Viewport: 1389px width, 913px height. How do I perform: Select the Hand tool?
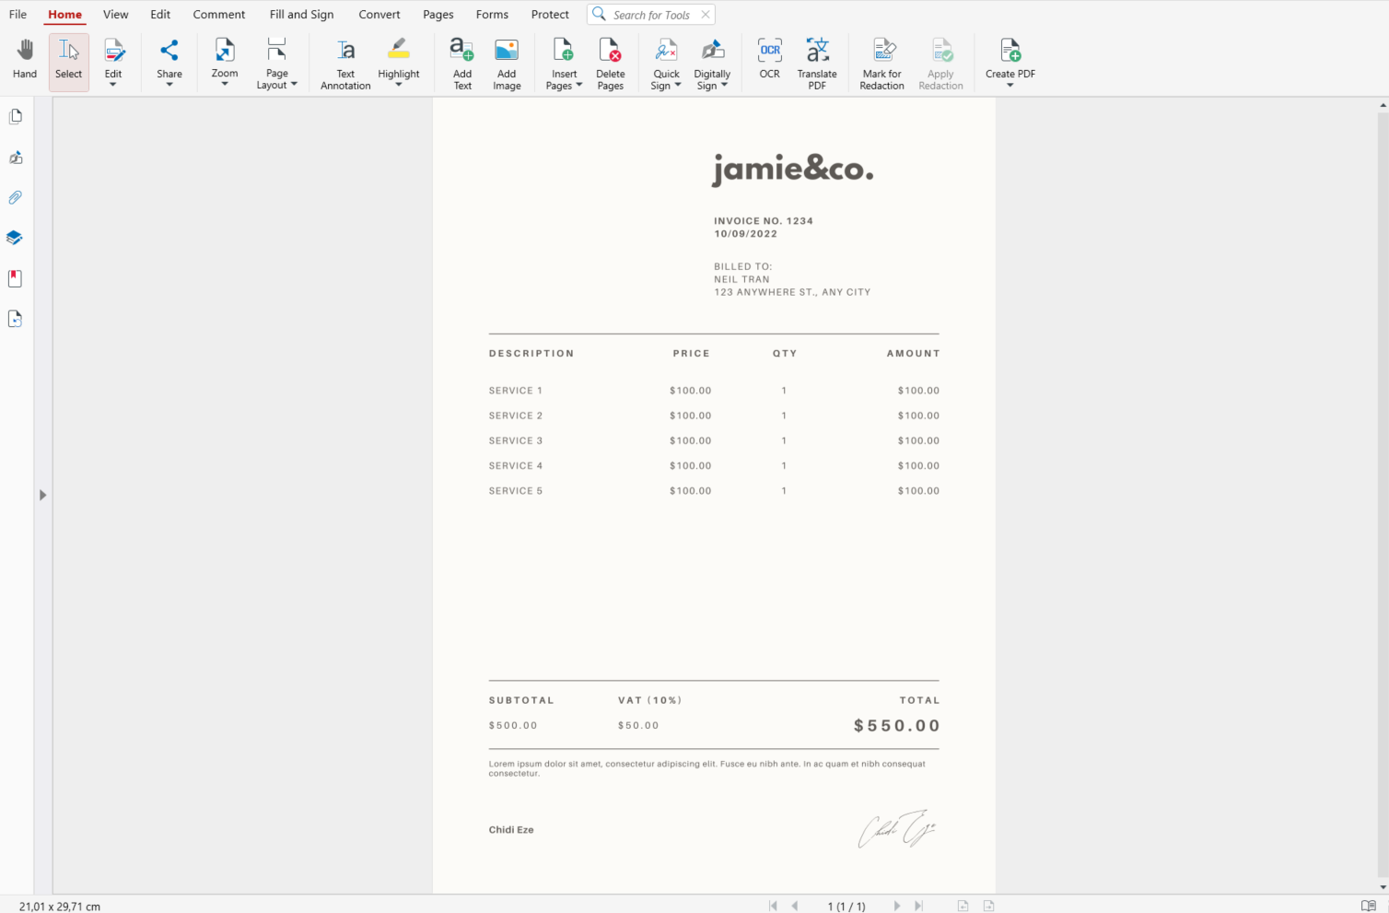[25, 61]
